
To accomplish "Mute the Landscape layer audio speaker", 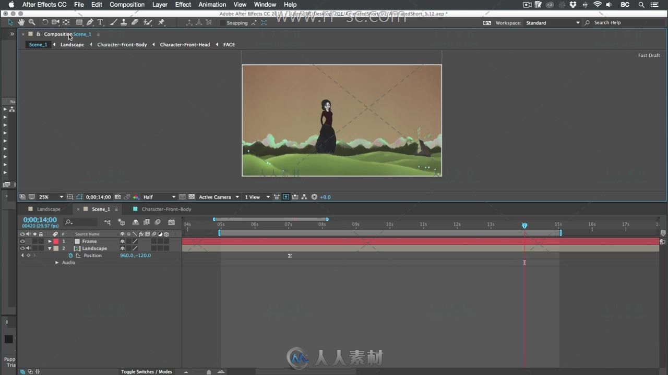I will pos(28,248).
